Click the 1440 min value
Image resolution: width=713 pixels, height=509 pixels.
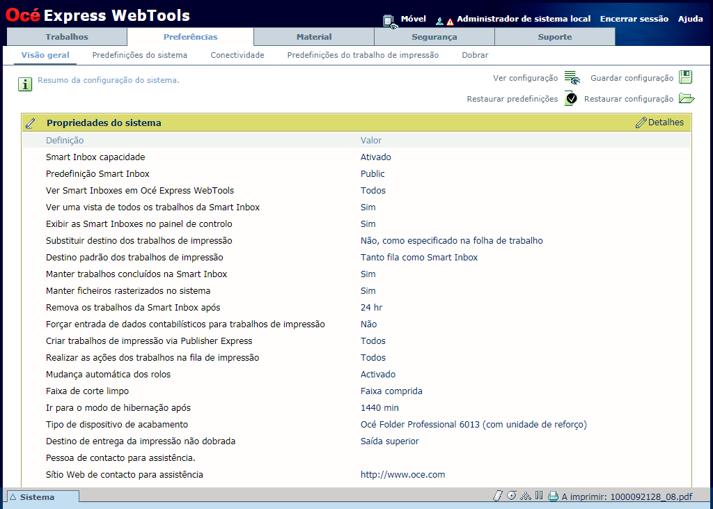[x=379, y=408]
